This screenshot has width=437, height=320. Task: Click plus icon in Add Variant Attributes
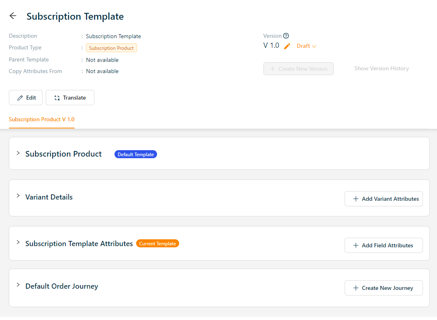355,199
